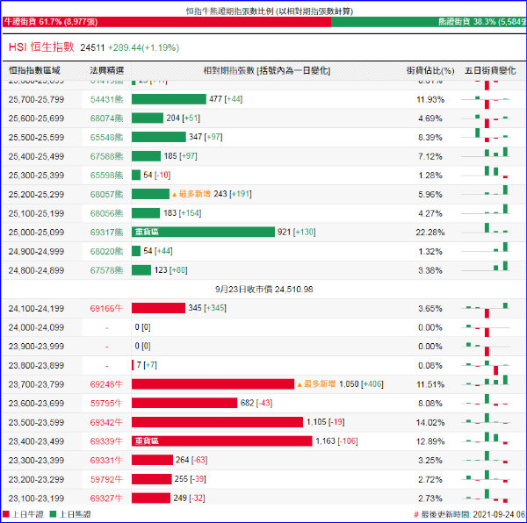Click the red 牛證街貨 61.7% bar
The image size is (527, 523).
pos(167,22)
